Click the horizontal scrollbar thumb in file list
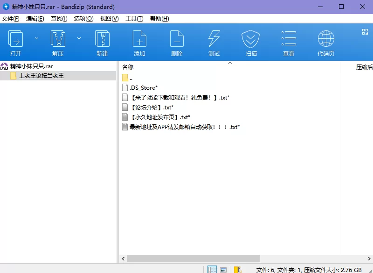373x273 pixels. (193, 259)
